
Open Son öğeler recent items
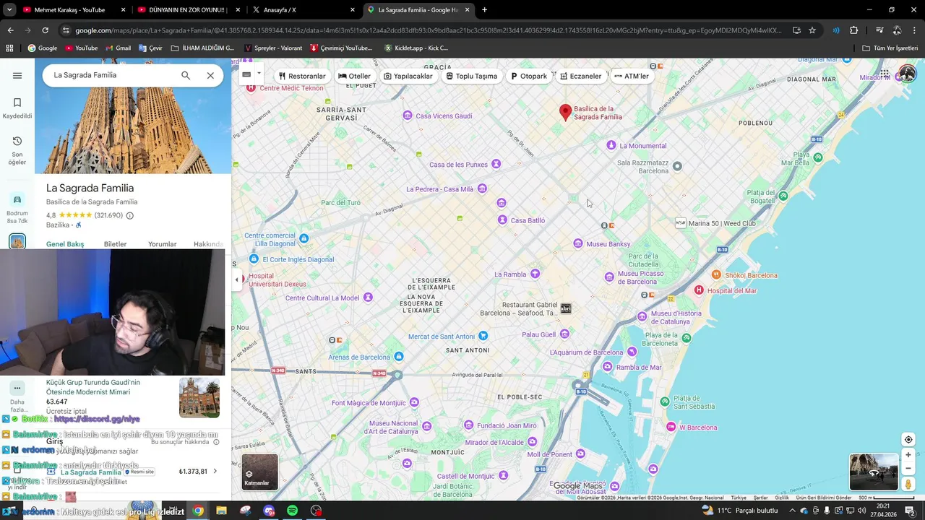[x=17, y=150]
